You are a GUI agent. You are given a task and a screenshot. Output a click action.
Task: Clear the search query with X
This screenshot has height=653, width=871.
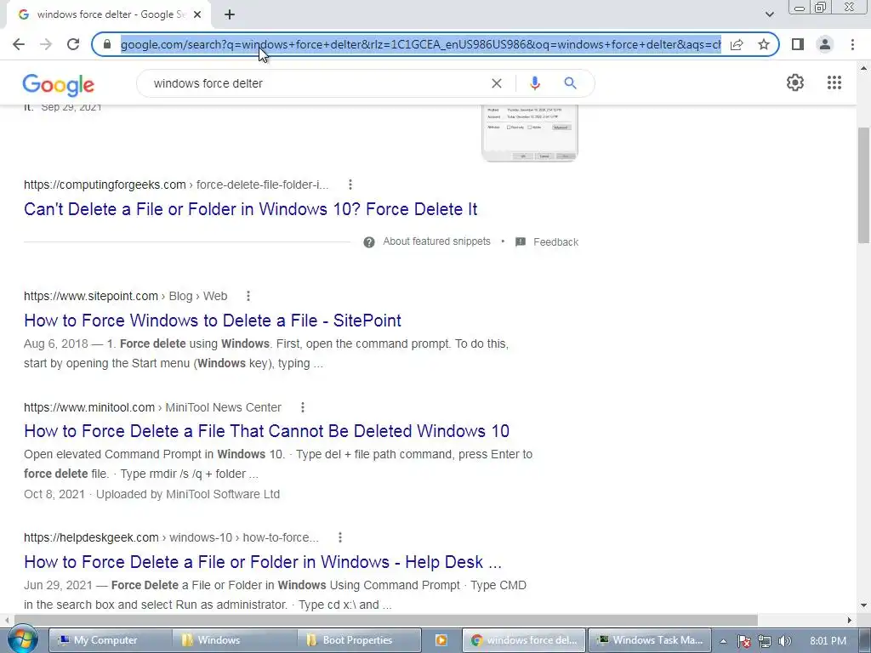pyautogui.click(x=497, y=83)
